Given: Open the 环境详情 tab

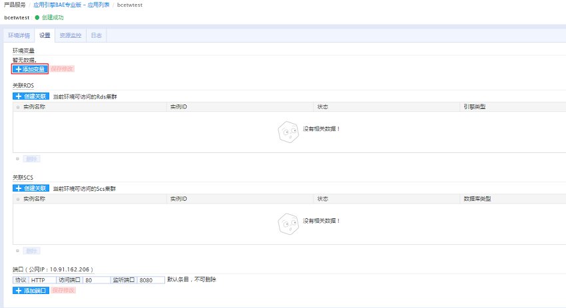Looking at the screenshot, I should (19, 35).
